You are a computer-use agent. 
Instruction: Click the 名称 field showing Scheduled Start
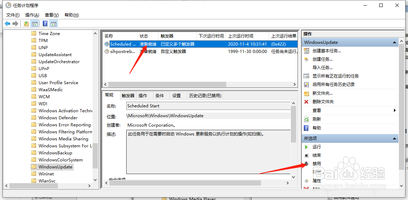click(x=208, y=106)
